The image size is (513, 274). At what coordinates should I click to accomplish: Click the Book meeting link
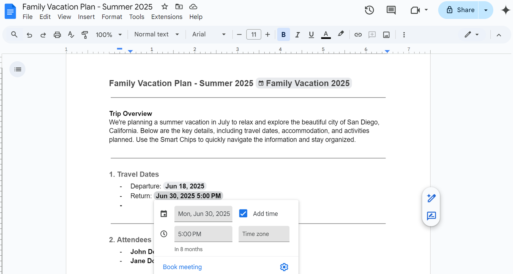pos(182,267)
